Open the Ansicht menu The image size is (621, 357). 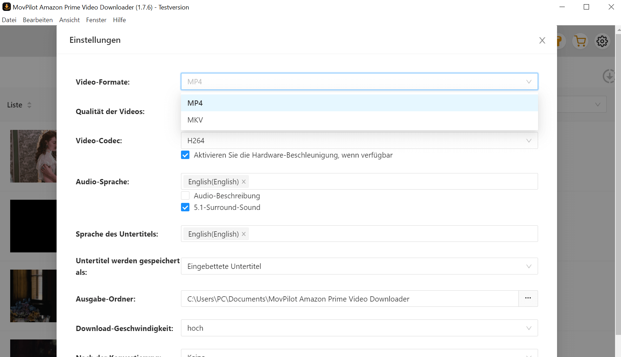pos(69,20)
